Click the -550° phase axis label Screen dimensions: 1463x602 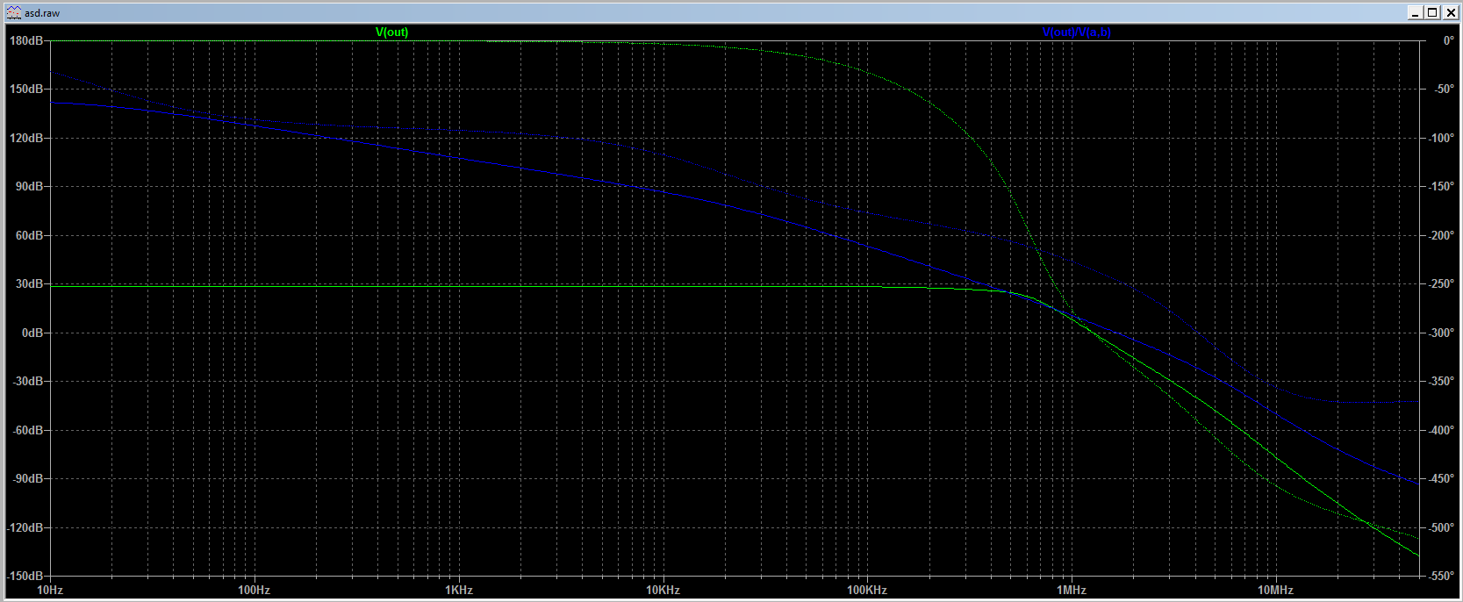point(1442,577)
